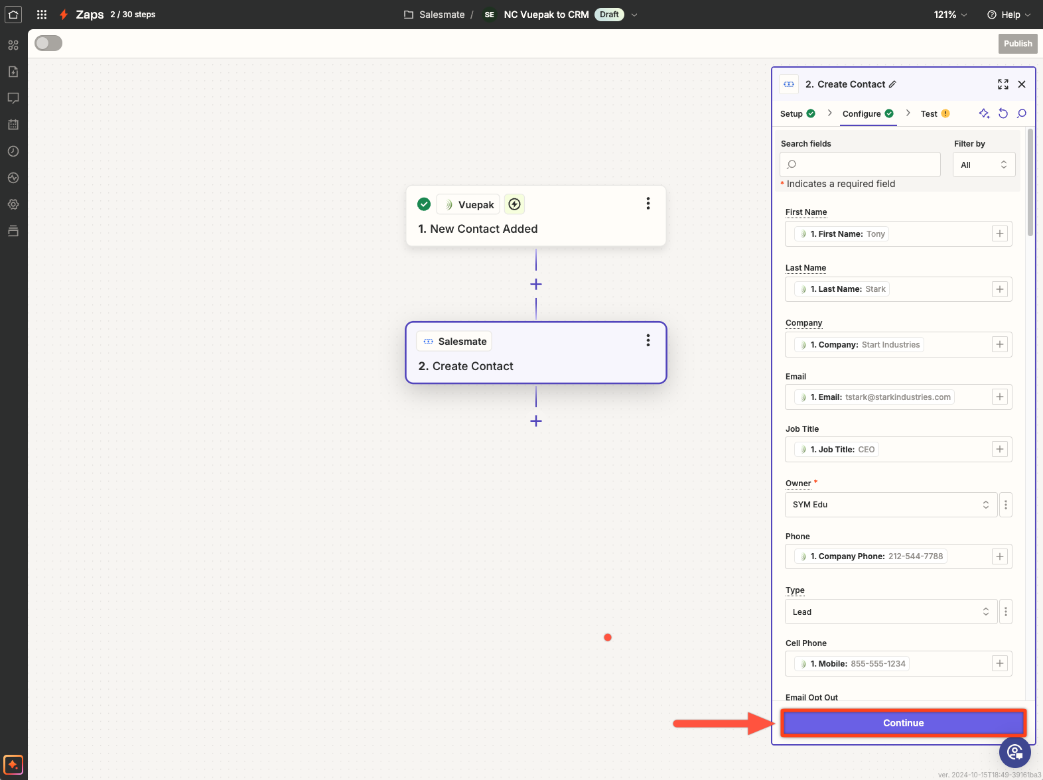
Task: Switch to the Setup tab
Action: coord(792,114)
